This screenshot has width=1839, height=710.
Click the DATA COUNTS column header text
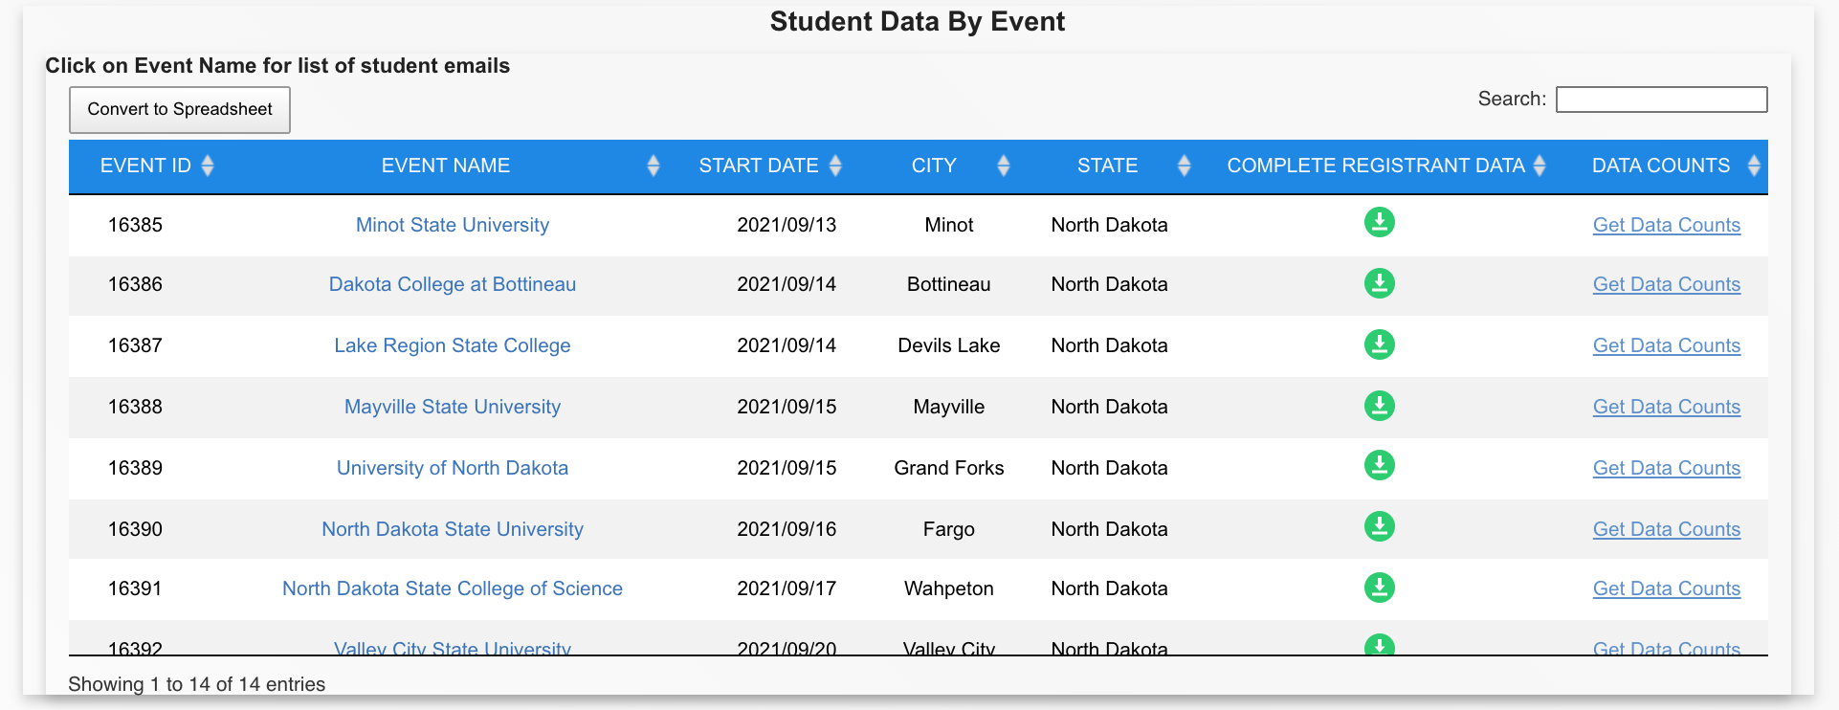(1661, 166)
